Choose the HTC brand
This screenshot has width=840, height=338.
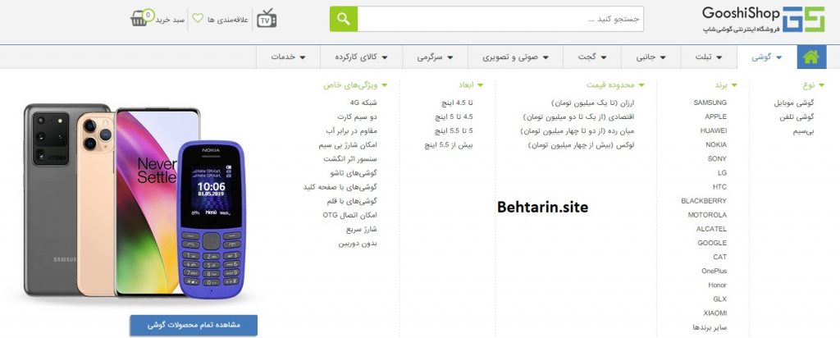click(720, 187)
